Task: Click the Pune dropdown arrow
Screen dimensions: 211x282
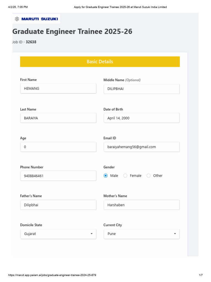Action: click(x=175, y=234)
